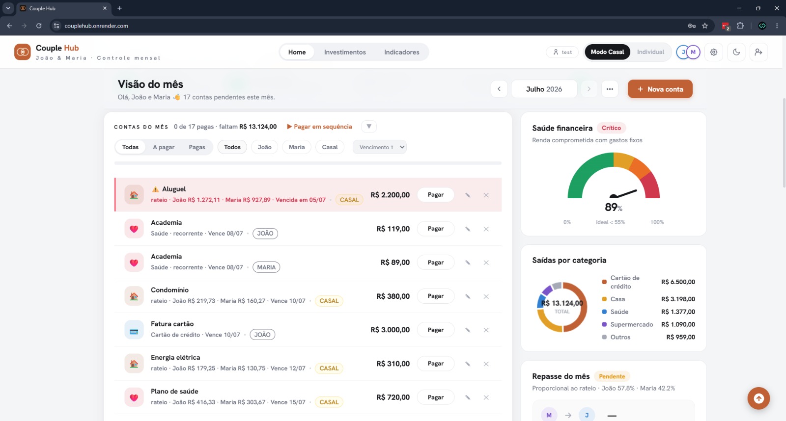
Task: Open settings via the gear icon
Action: point(714,52)
